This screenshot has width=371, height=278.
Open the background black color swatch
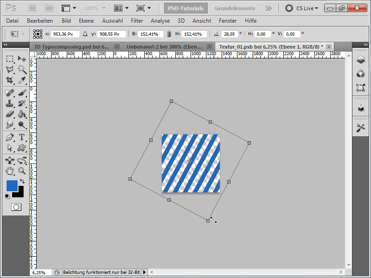[21, 194]
